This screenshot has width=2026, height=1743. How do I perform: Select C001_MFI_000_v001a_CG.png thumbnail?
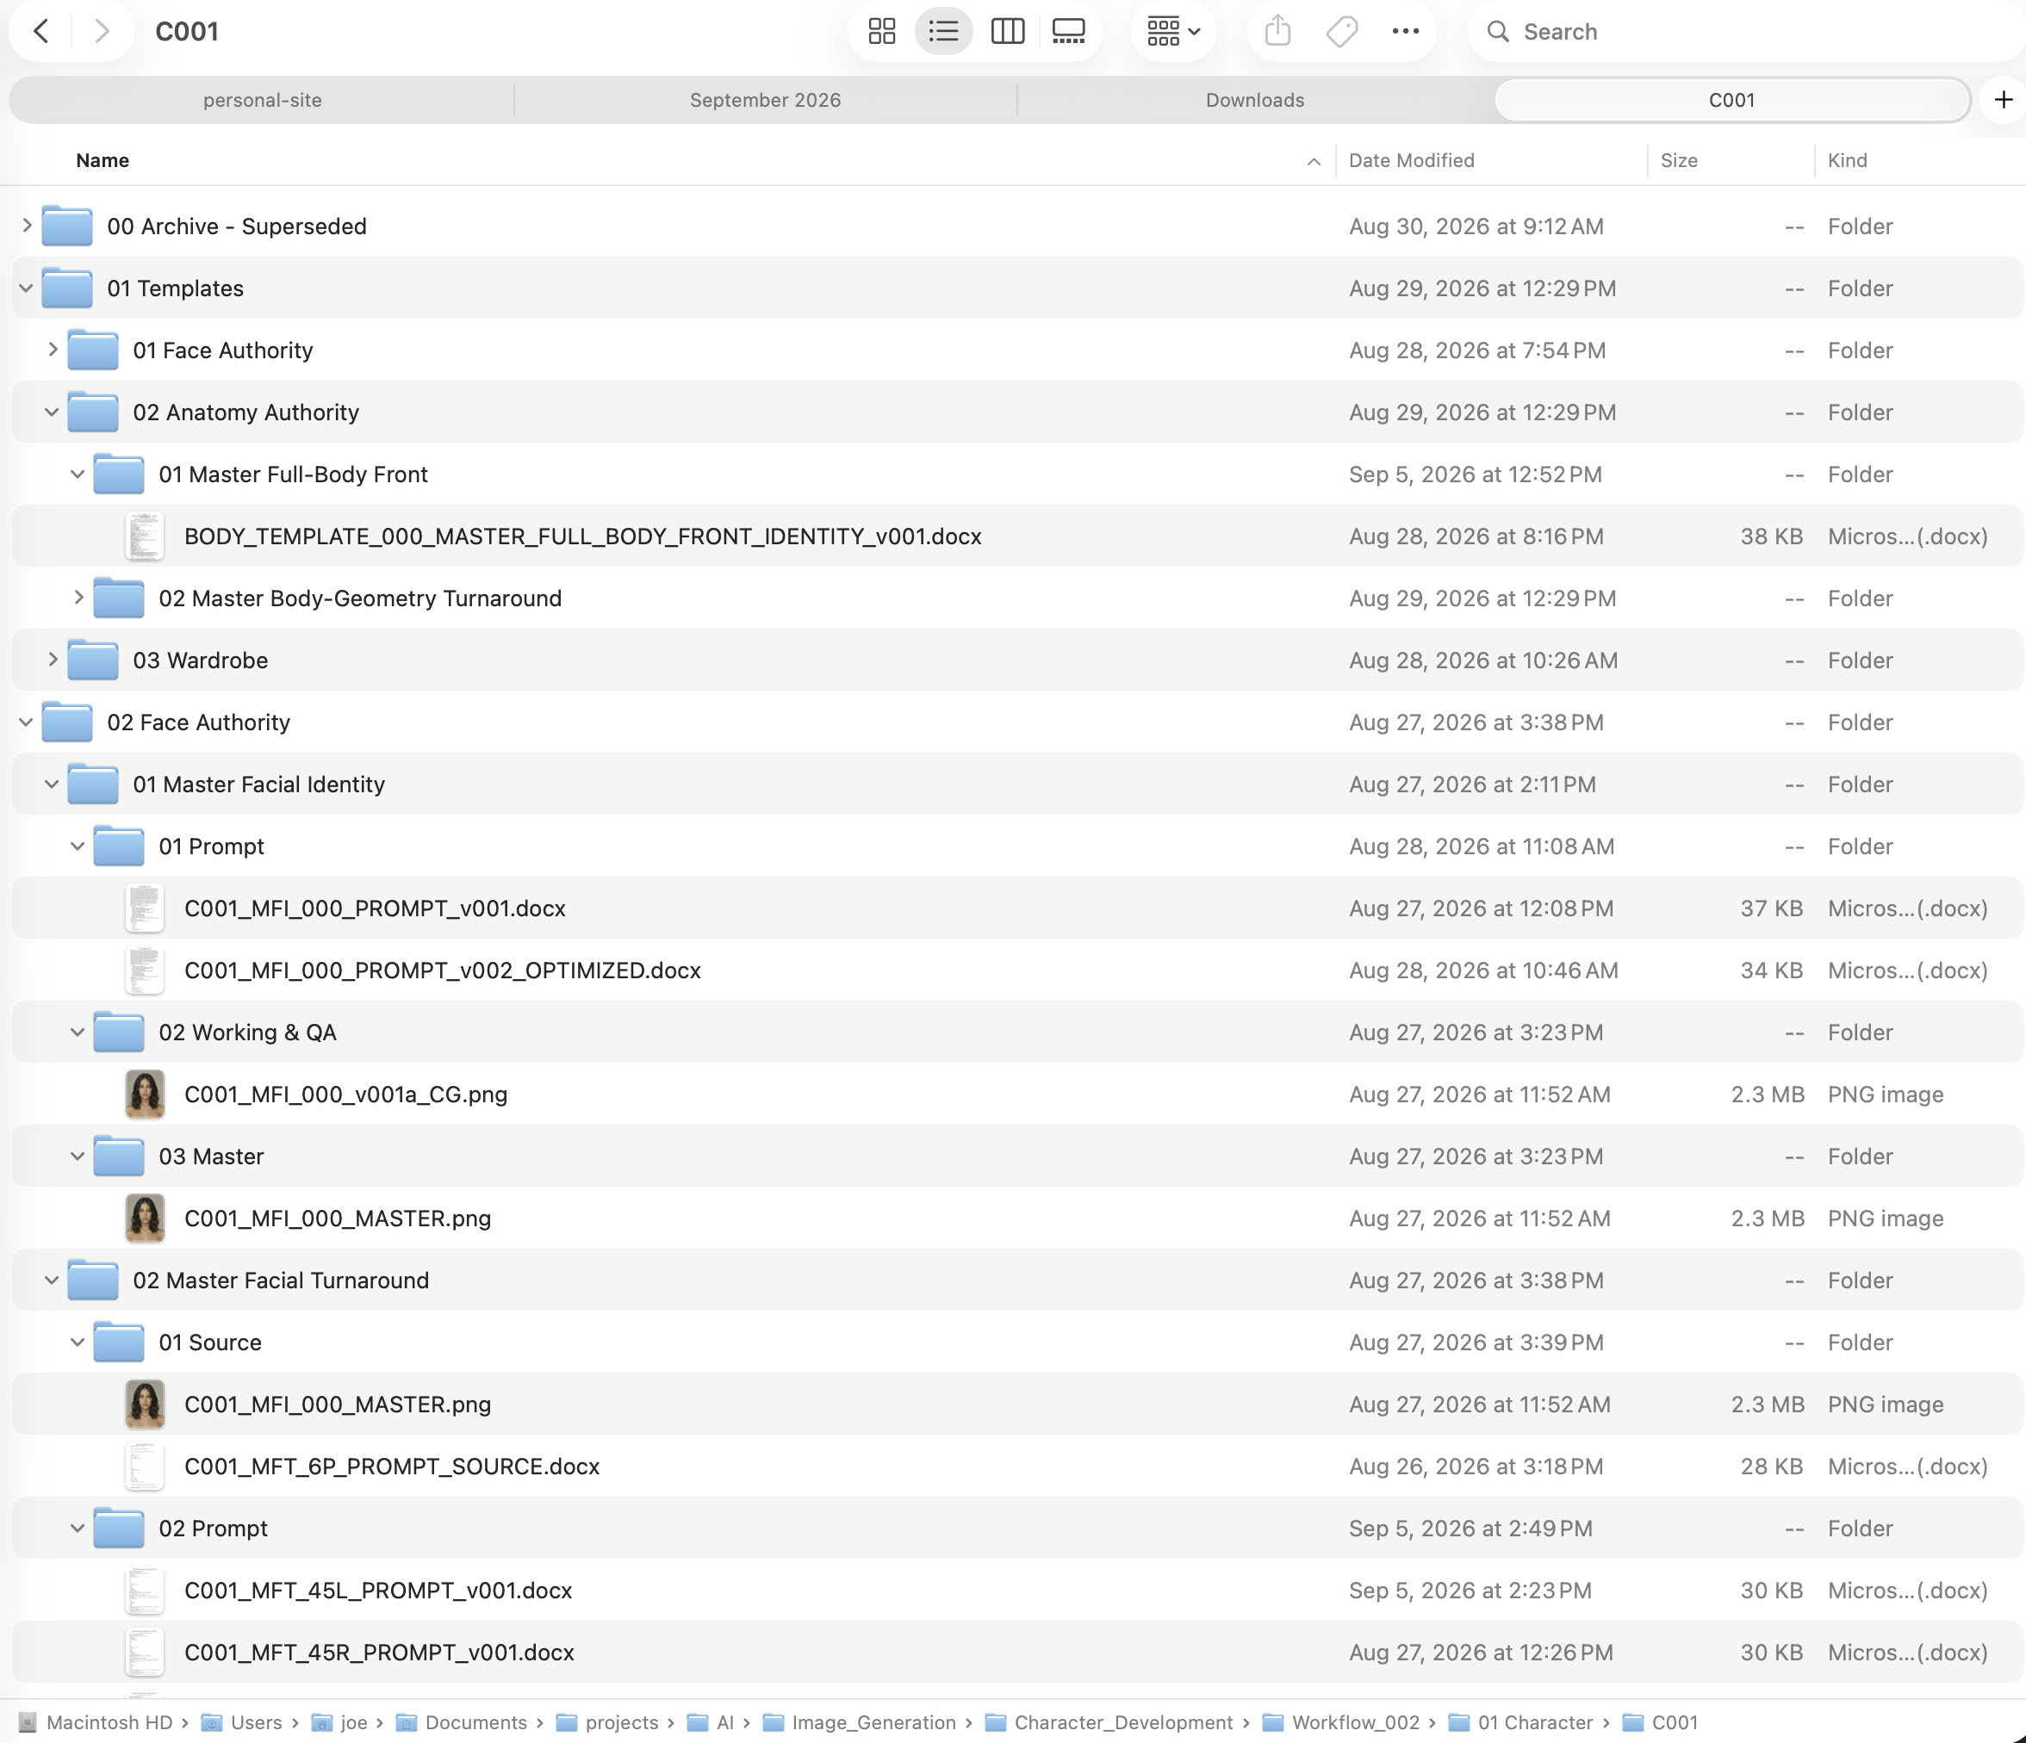coord(145,1094)
